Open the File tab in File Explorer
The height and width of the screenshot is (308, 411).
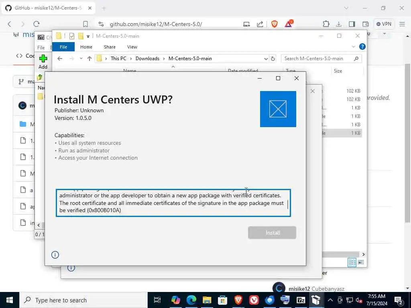[x=63, y=47]
